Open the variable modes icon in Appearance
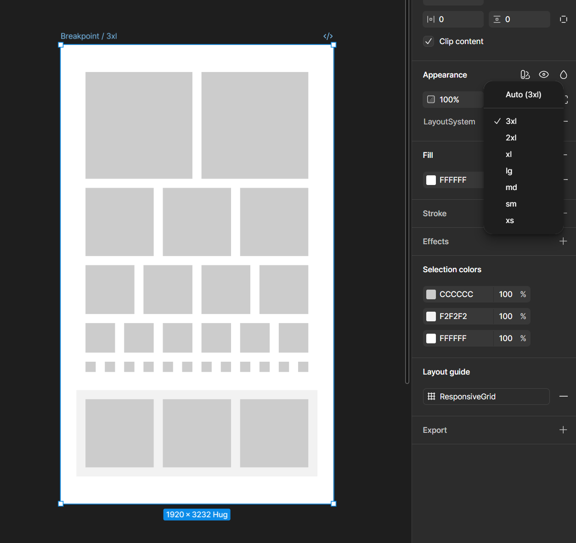The width and height of the screenshot is (576, 543). click(525, 75)
